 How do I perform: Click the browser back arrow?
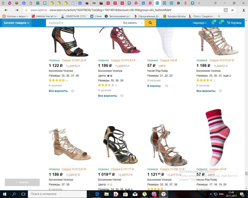pos(6,10)
